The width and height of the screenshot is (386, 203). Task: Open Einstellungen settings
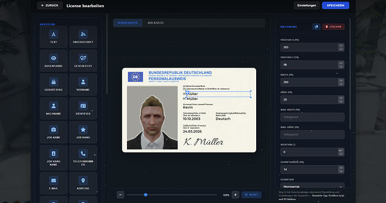point(307,6)
